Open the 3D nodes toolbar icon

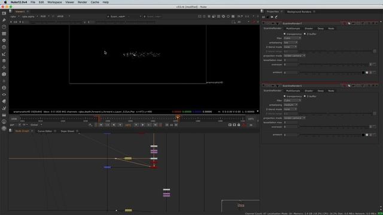click(4, 74)
